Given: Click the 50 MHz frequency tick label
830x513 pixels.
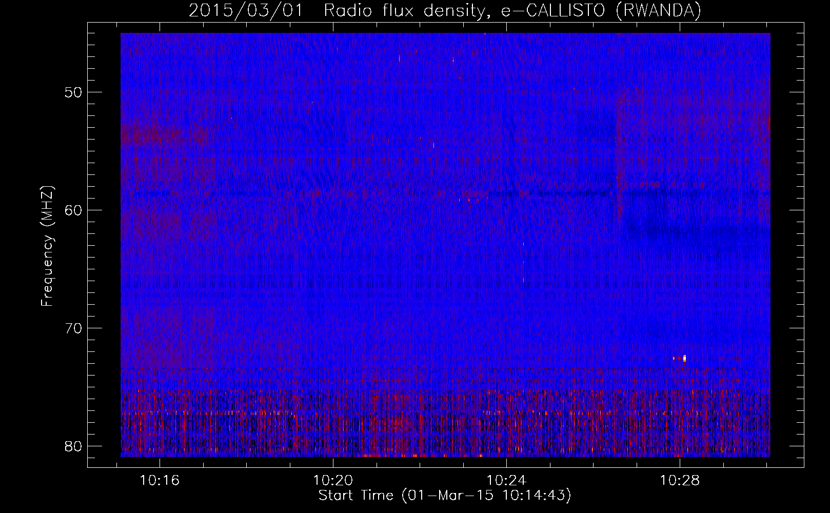Looking at the screenshot, I should [73, 92].
